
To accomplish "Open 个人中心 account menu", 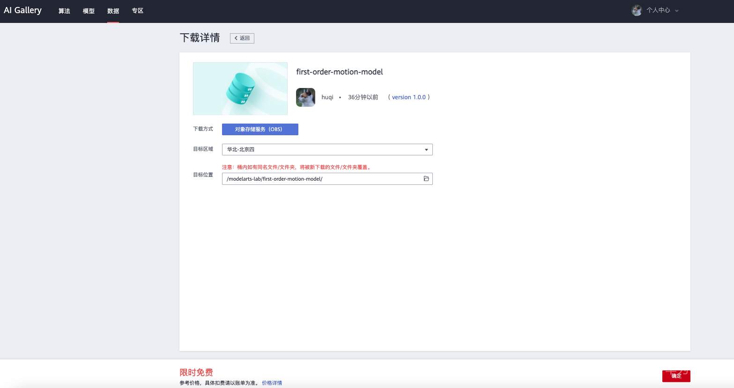I will click(x=658, y=10).
